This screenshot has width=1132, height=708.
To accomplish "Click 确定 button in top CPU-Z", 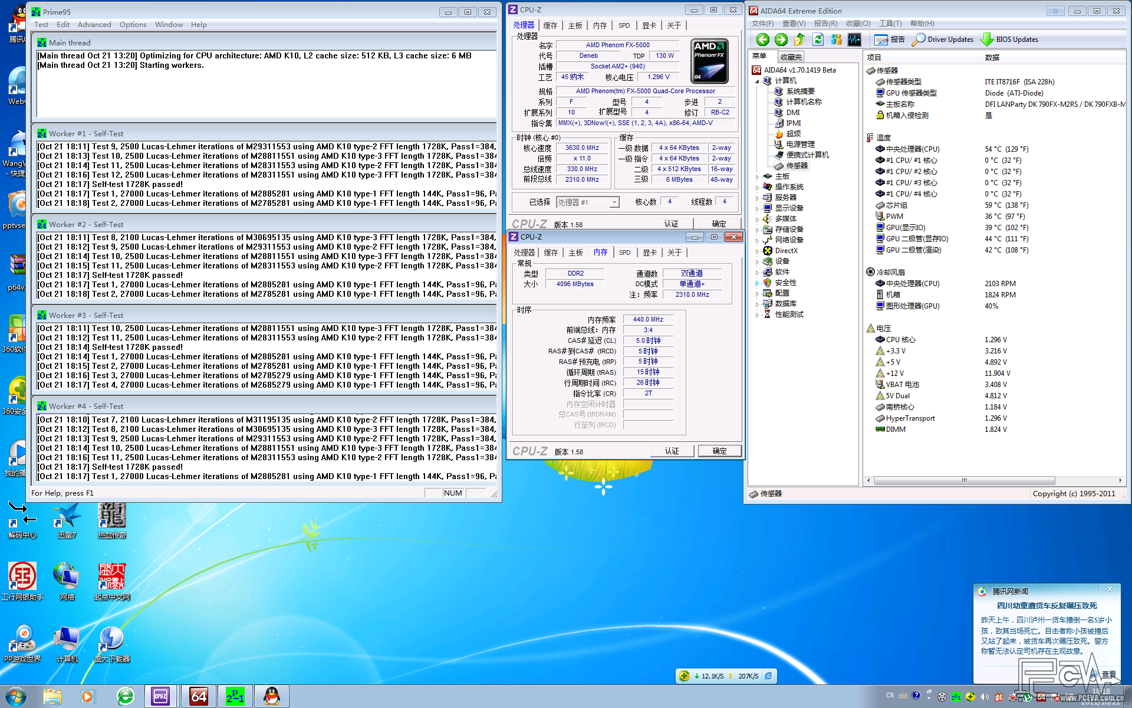I will [x=719, y=224].
